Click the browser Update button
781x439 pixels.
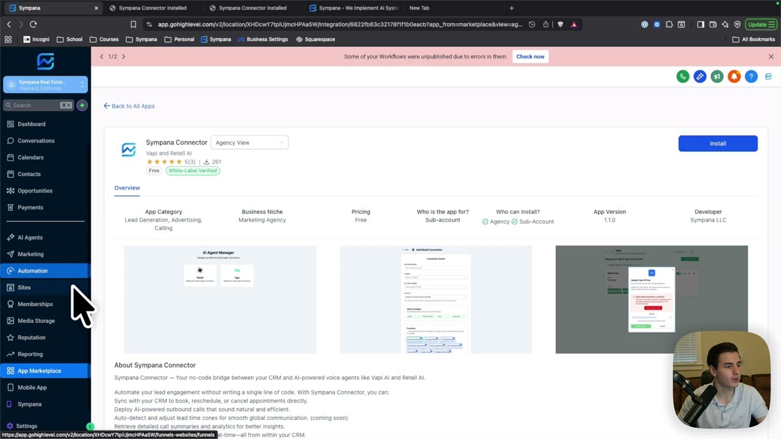coord(761,24)
